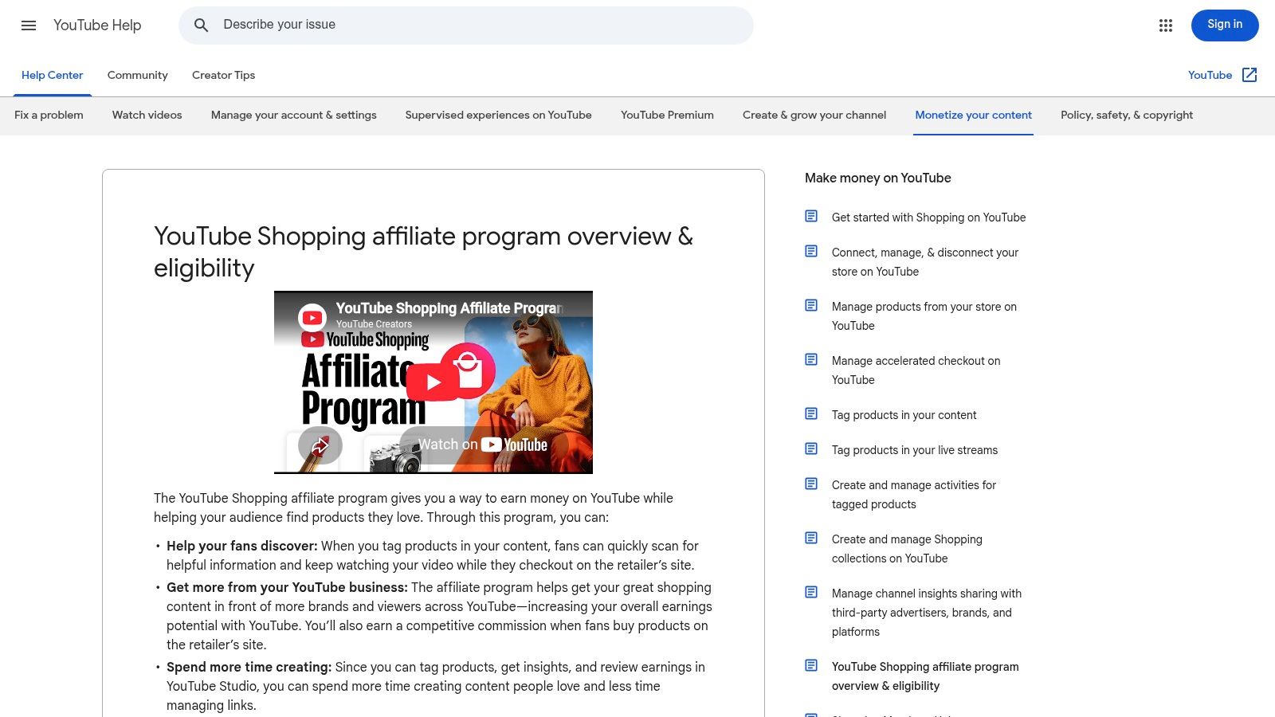Click article icon beside Get started with Shopping
The image size is (1275, 717).
(x=811, y=216)
